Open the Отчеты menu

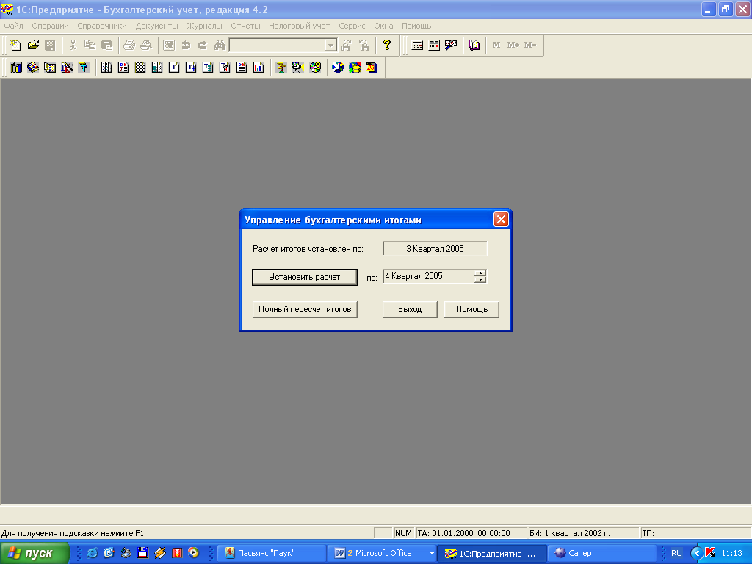245,26
